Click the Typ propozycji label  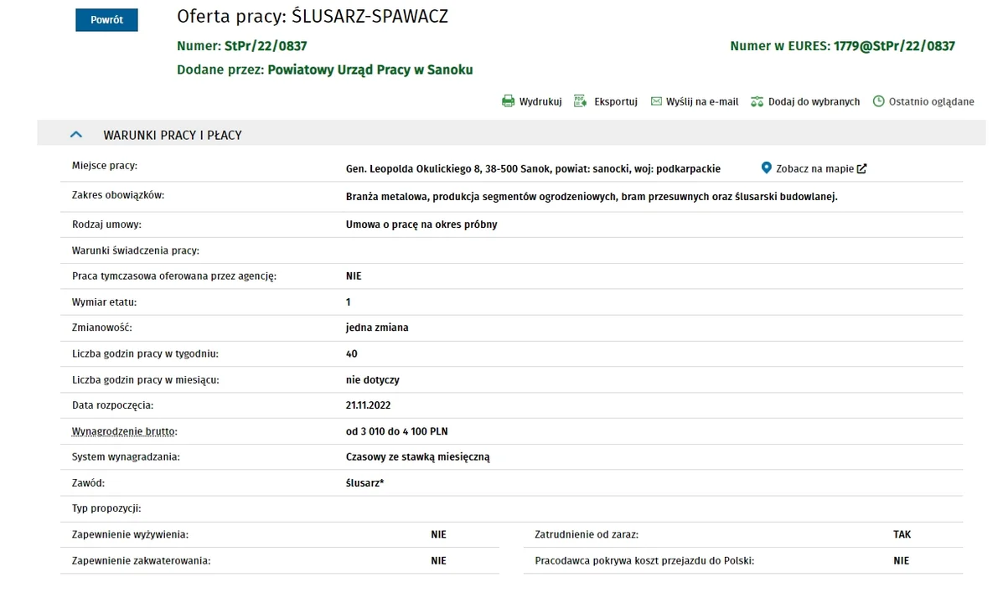point(106,508)
